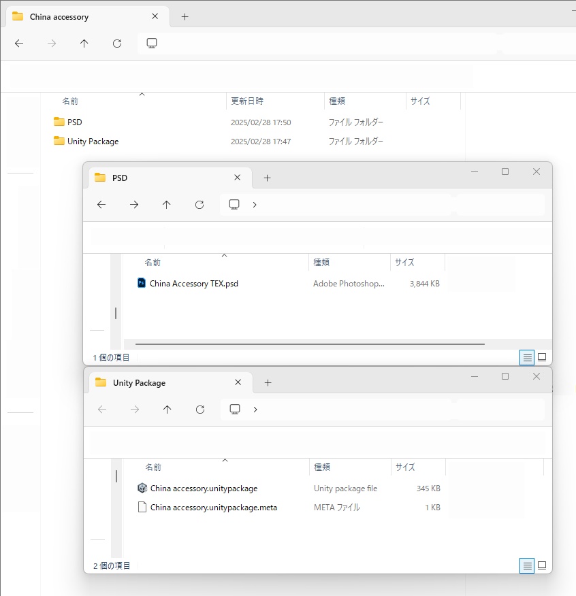Click forward arrow in China accessory window
Screen dimensions: 576x596
52,44
